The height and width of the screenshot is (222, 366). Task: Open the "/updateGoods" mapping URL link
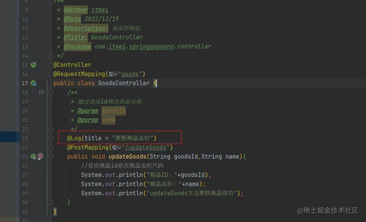click(x=146, y=147)
